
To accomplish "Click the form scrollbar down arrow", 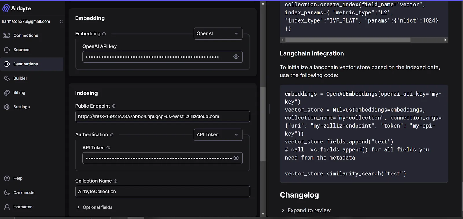I will click(x=263, y=214).
